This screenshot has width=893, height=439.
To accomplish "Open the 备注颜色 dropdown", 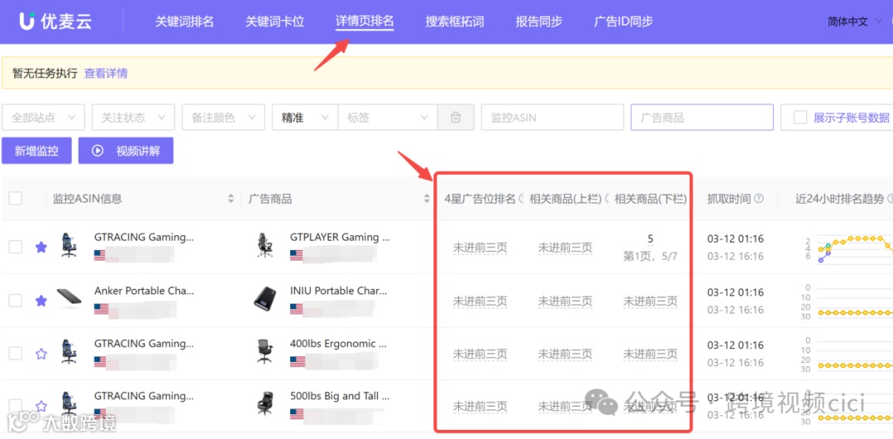I will 223,118.
